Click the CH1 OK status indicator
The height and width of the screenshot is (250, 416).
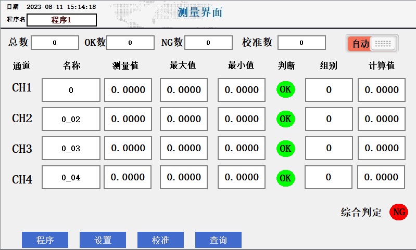click(286, 89)
